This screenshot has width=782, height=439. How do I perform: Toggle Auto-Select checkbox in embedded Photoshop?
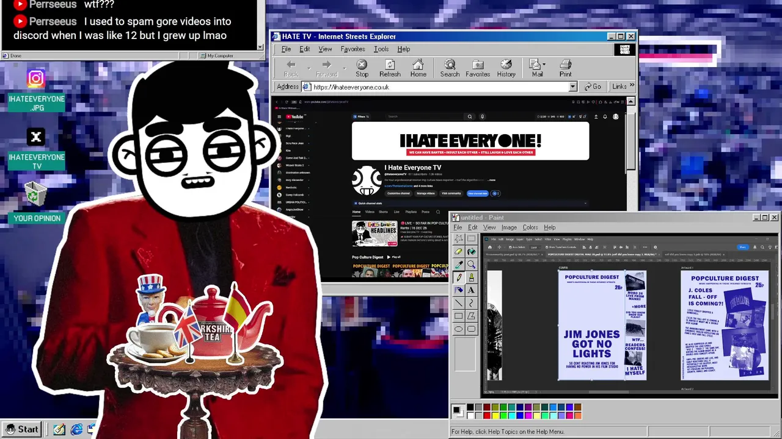pos(511,247)
